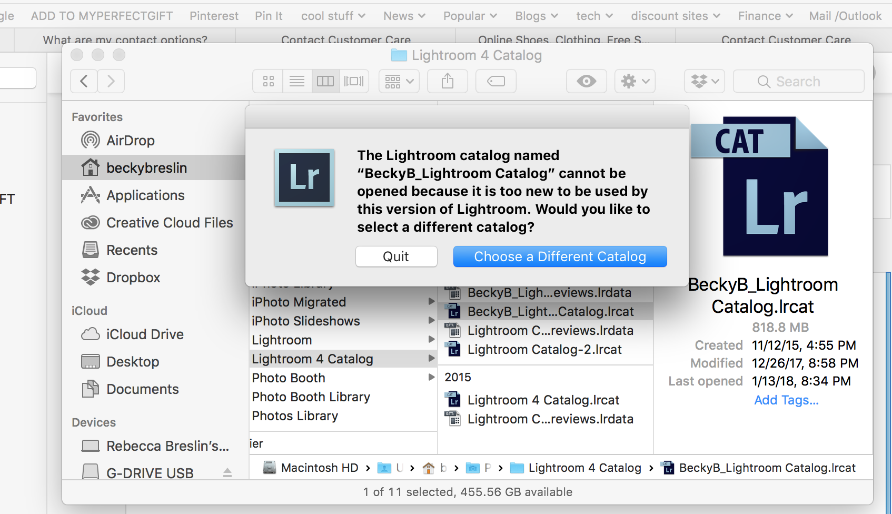
Task: Click the Add Tags link
Action: pos(787,400)
